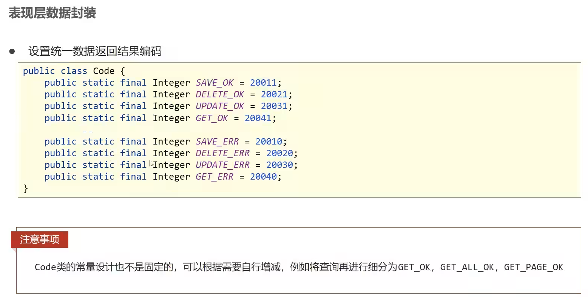
Task: Click the "表现层数据封装" slide title
Action: (52, 13)
